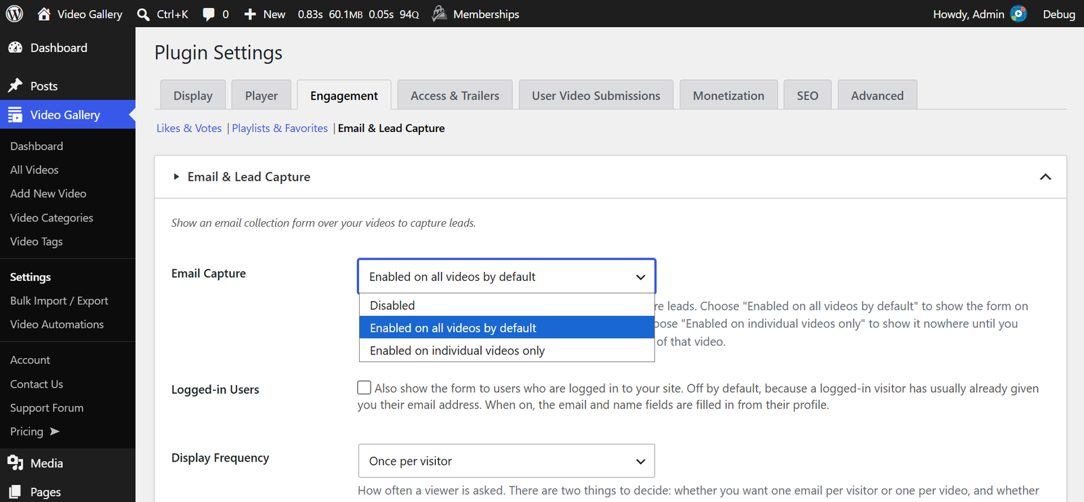Click the Pricing arrow icon

55,432
